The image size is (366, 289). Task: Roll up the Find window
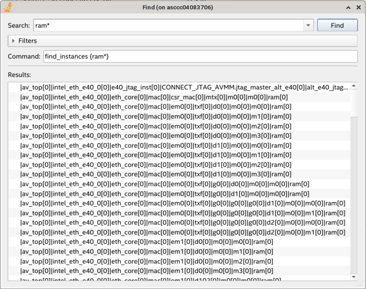pyautogui.click(x=348, y=8)
